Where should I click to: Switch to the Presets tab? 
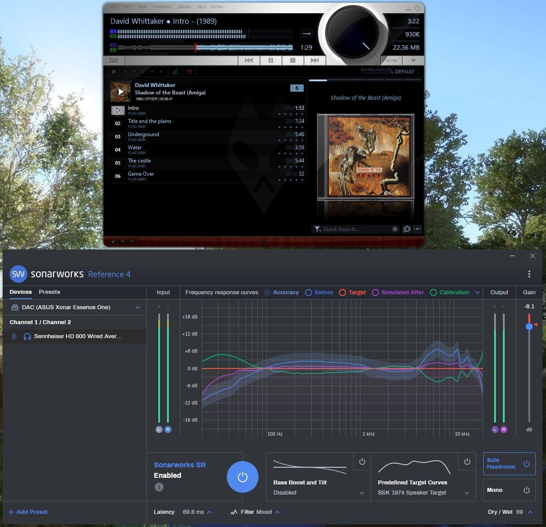pyautogui.click(x=49, y=292)
